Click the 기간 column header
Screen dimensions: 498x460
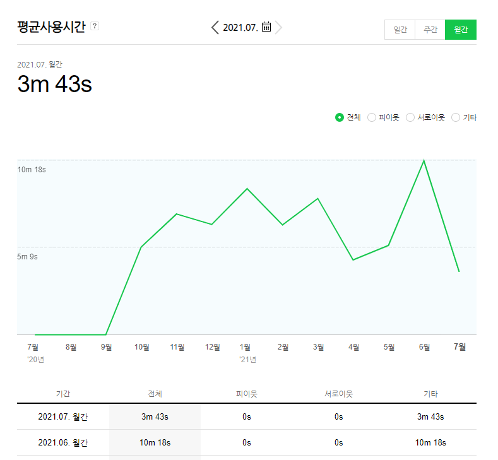(x=63, y=394)
